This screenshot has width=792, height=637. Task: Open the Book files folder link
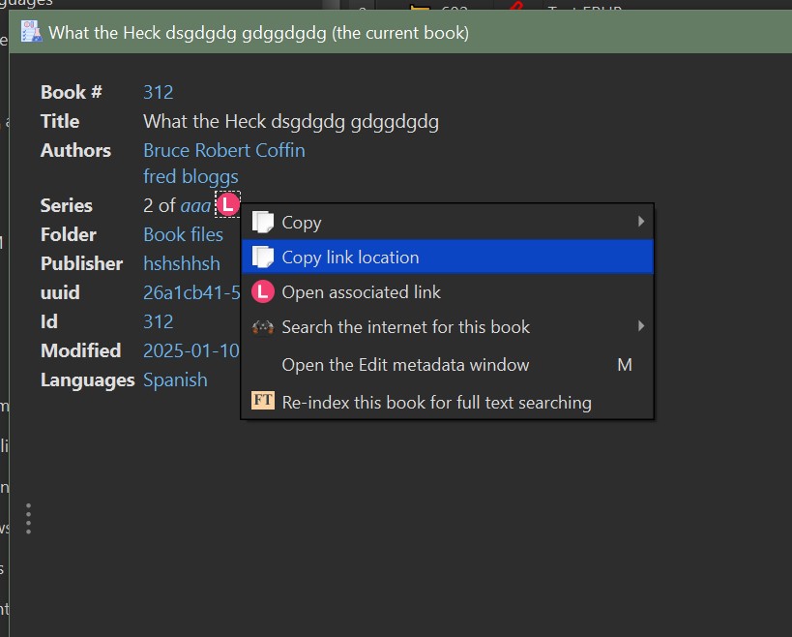coord(183,234)
